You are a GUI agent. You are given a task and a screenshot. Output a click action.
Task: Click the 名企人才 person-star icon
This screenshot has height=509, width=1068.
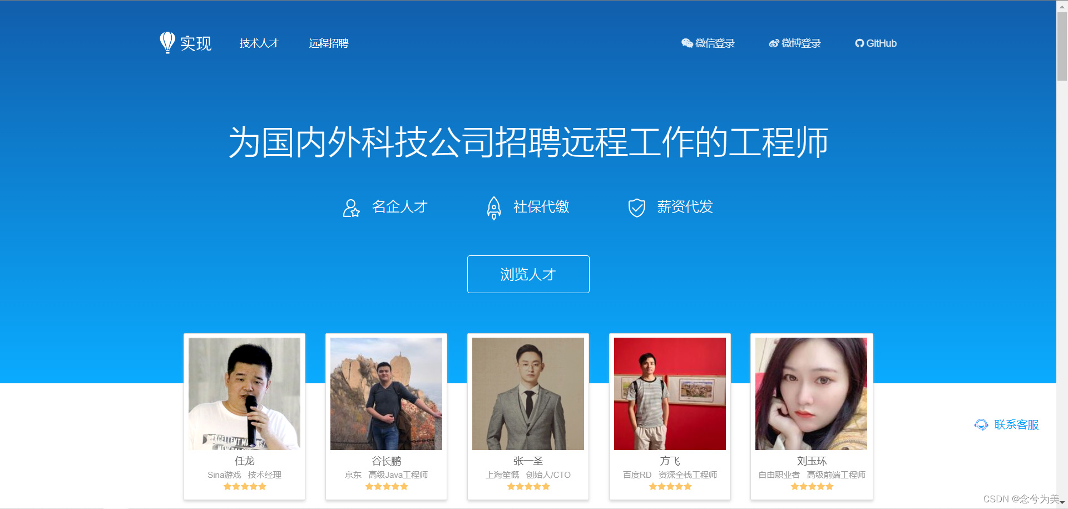point(351,207)
